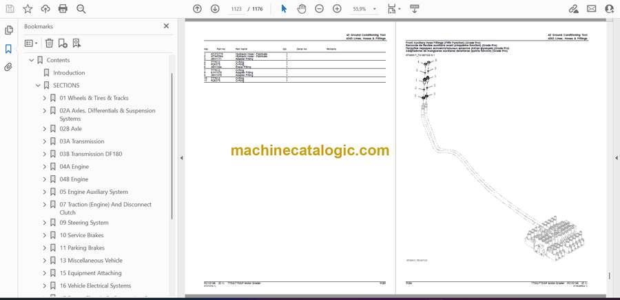
Task: Select the arrow selection tool
Action: tap(284, 9)
